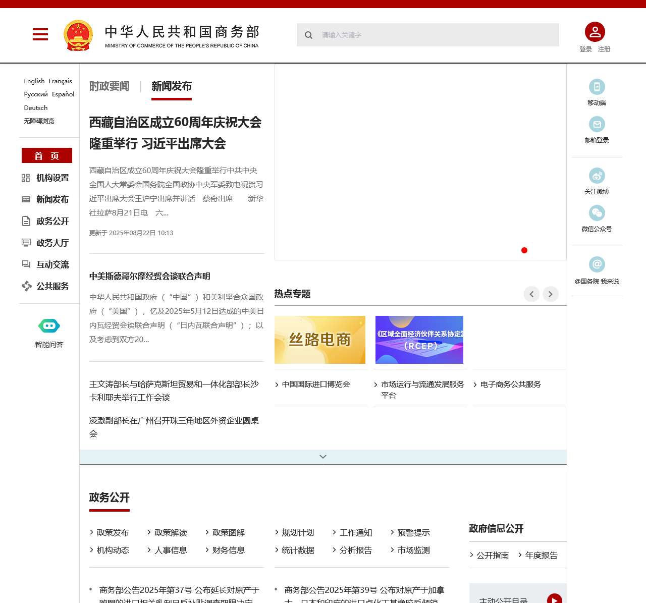Screen dimensions: 646x603
Task: Click the @国务院 我来说 icon
Action: [597, 264]
